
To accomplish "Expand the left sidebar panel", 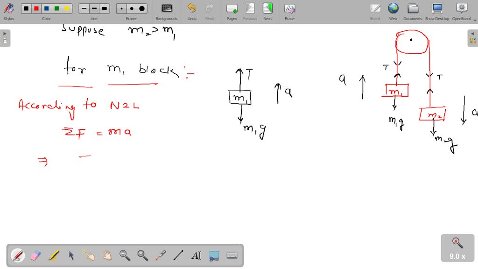I will click(5, 33).
